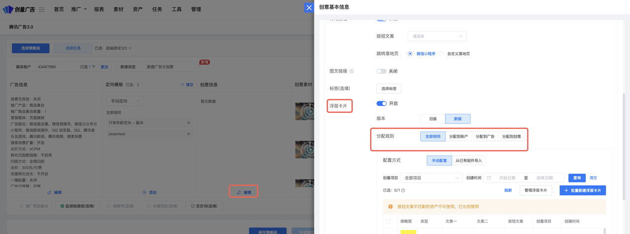Select 手动配置 configuration mode
The image size is (630, 234).
point(440,160)
